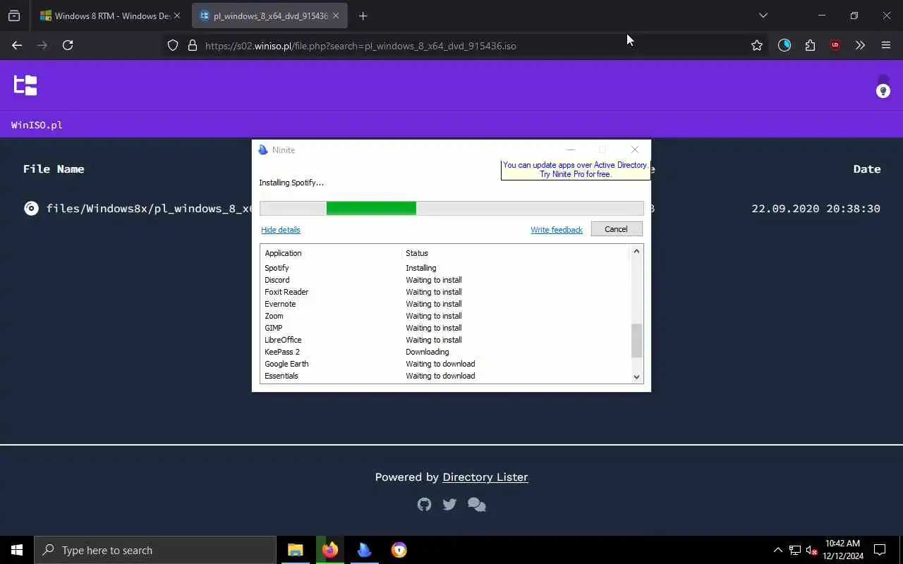Select the Spotify row in Ninite
903x564 pixels.
pyautogui.click(x=444, y=268)
